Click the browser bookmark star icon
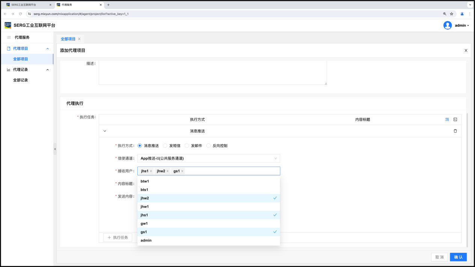Image resolution: width=475 pixels, height=267 pixels. [452, 14]
